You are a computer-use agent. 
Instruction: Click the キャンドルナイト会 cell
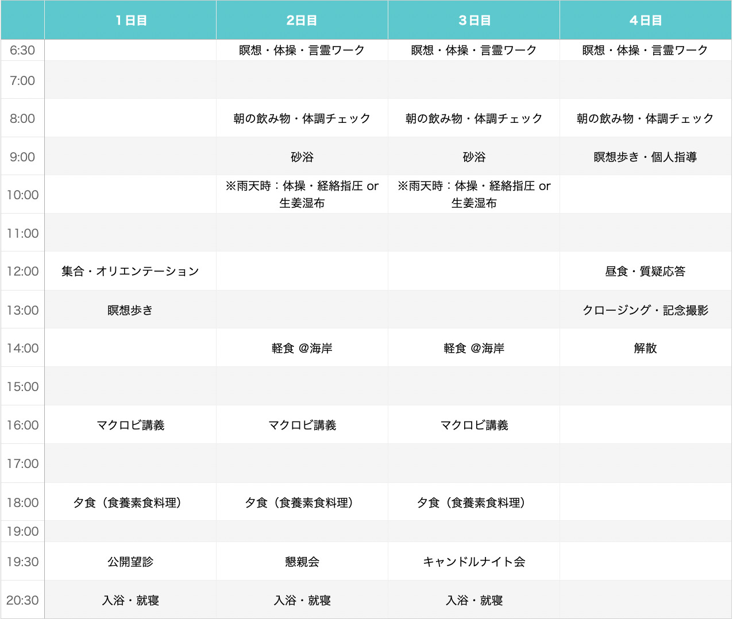click(x=474, y=562)
